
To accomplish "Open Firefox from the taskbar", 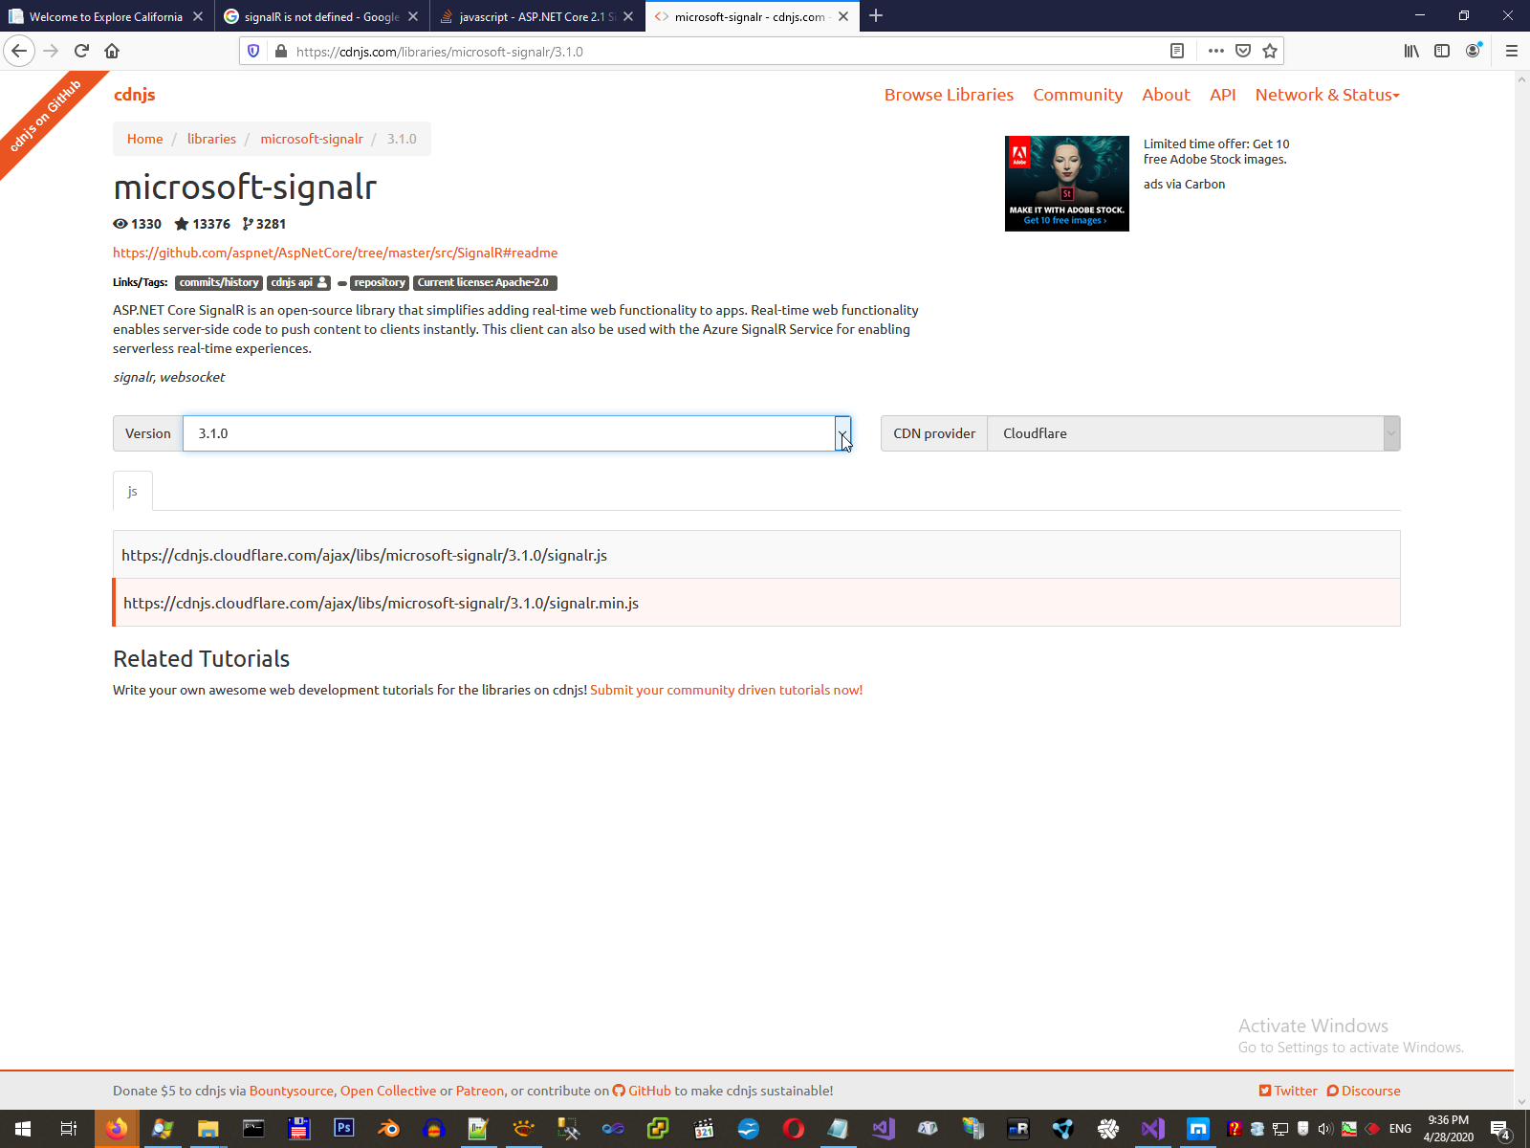I will pyautogui.click(x=117, y=1129).
